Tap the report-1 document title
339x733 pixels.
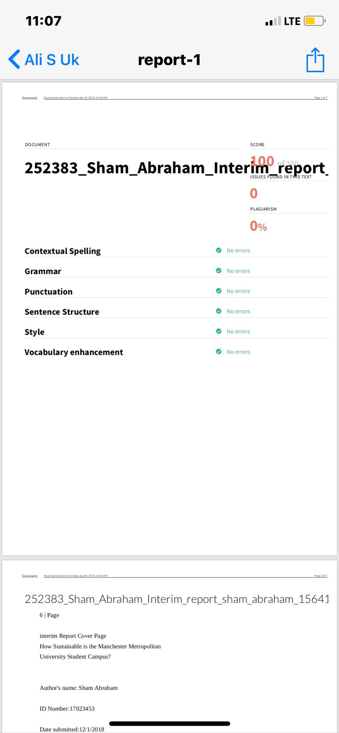coord(169,60)
